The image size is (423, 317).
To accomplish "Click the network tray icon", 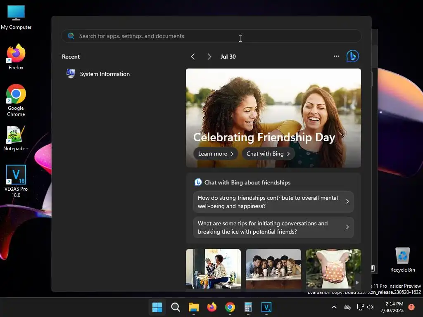I will (360, 307).
